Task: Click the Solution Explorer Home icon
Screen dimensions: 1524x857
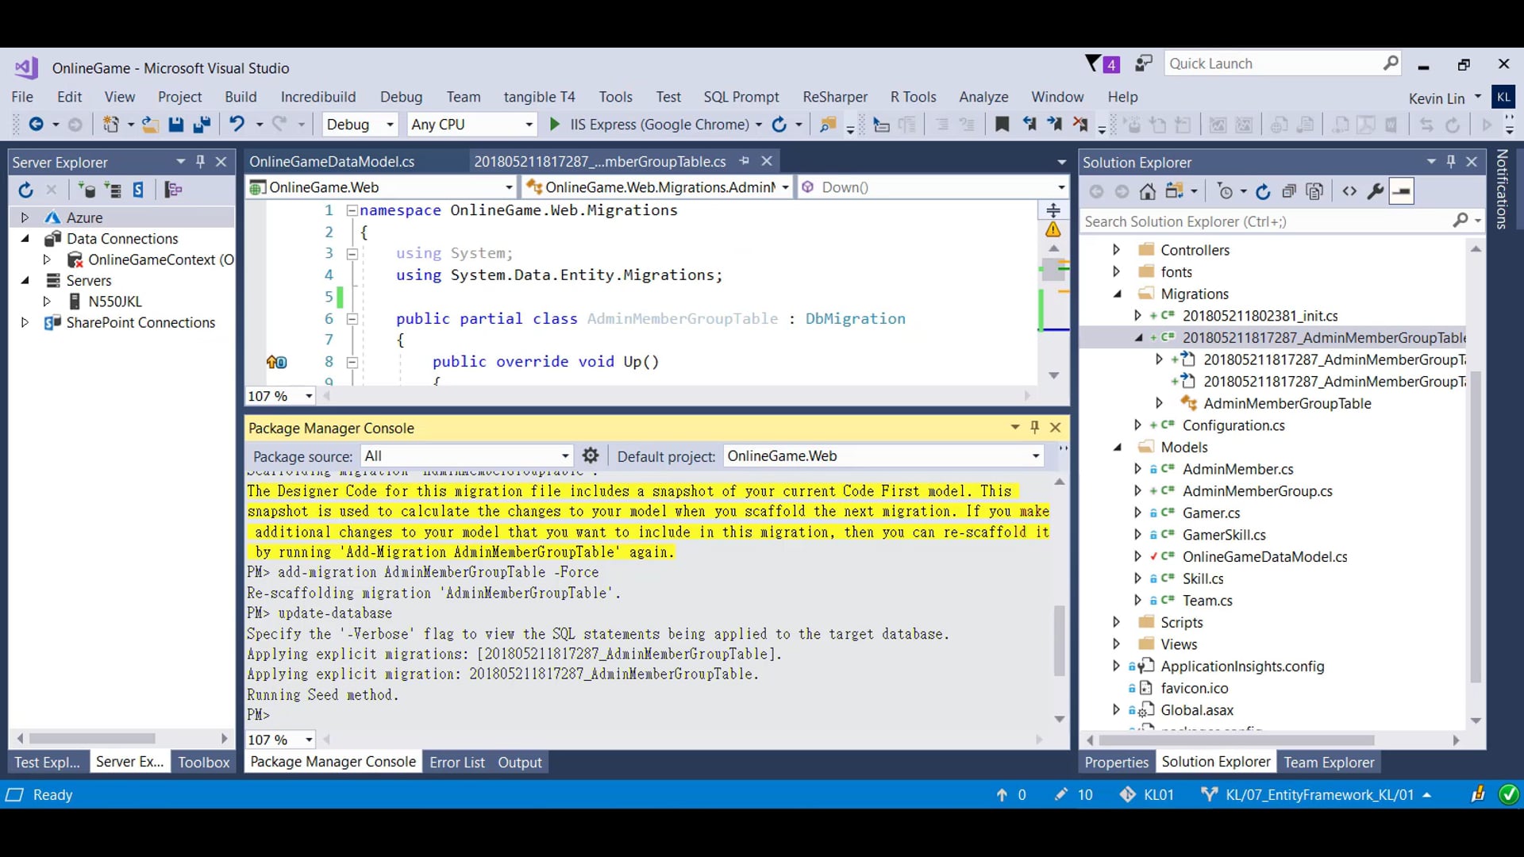Action: (x=1147, y=191)
